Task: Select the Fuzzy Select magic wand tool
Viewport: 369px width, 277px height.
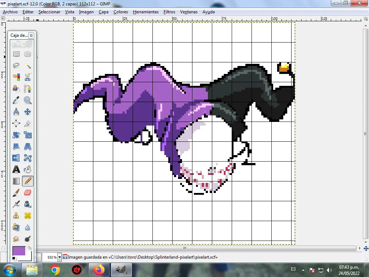Action: (x=27, y=66)
